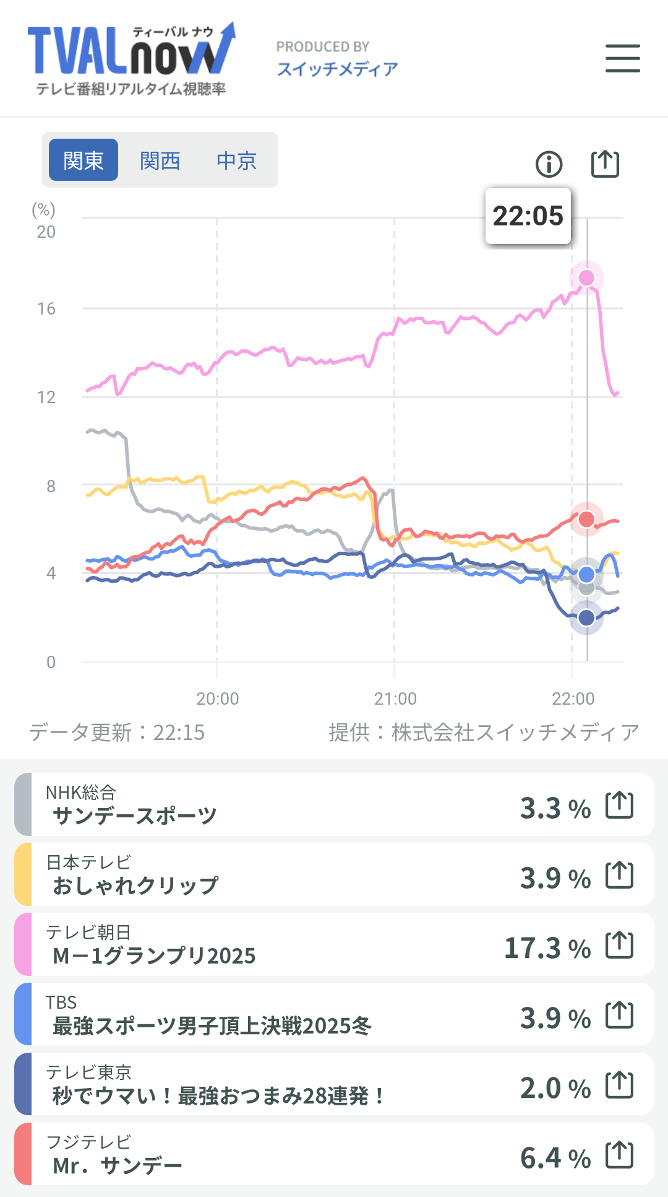Image resolution: width=668 pixels, height=1197 pixels.
Task: Share the TBS 最強スポーツ男子頂上決戦 rating
Action: coord(619,1015)
